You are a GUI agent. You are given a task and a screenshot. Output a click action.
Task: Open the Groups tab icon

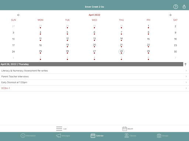[159, 135]
